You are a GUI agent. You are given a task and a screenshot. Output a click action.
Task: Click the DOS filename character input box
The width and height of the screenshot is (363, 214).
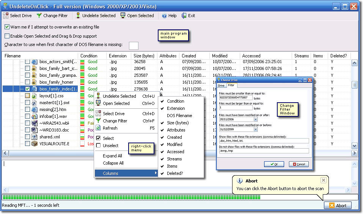click(134, 46)
